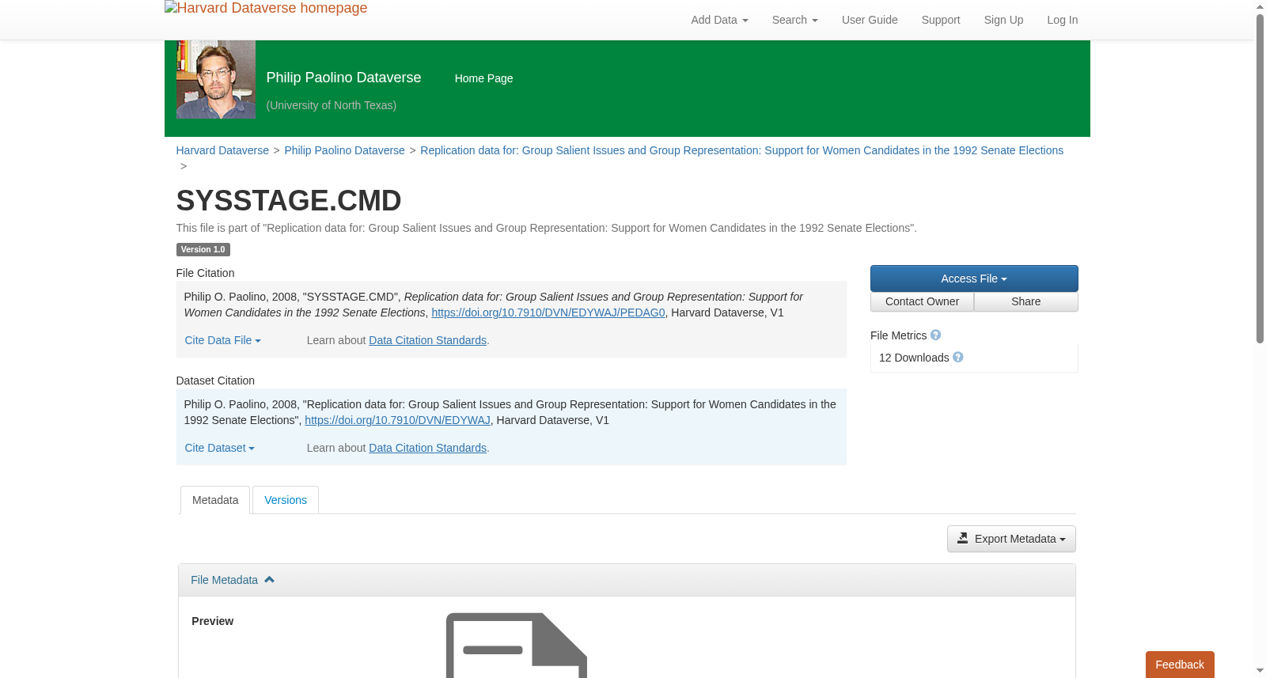Open the Feedback button
The width and height of the screenshot is (1266, 678).
1180,665
